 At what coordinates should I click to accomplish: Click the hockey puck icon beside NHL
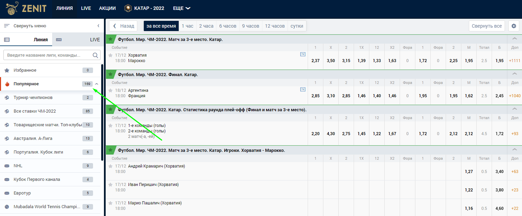click(x=7, y=166)
